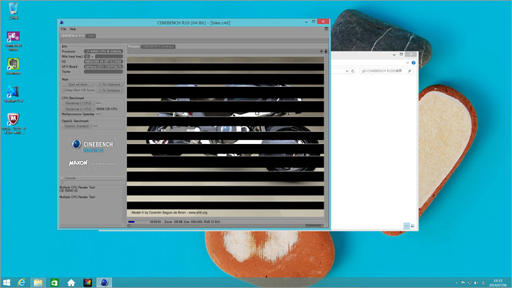Click the Start all tests button

77,85
